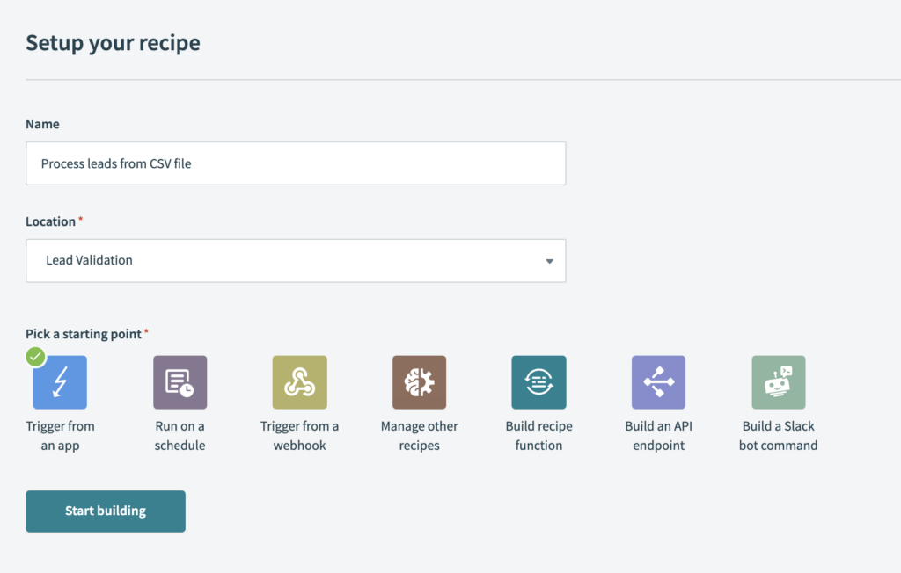Screen dimensions: 901x573
Task: Click the Location dropdown caret arrow
Action: point(549,261)
